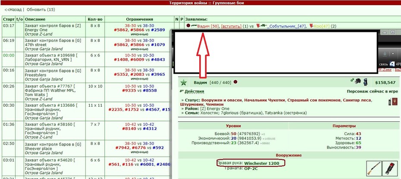Open syndicate #1079 in 47th street row
This screenshot has width=401, height=179.
[x=158, y=45]
